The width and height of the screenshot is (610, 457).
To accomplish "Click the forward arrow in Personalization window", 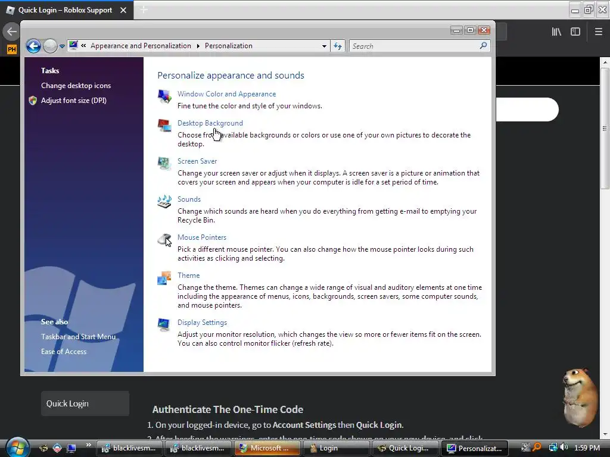I will point(50,46).
